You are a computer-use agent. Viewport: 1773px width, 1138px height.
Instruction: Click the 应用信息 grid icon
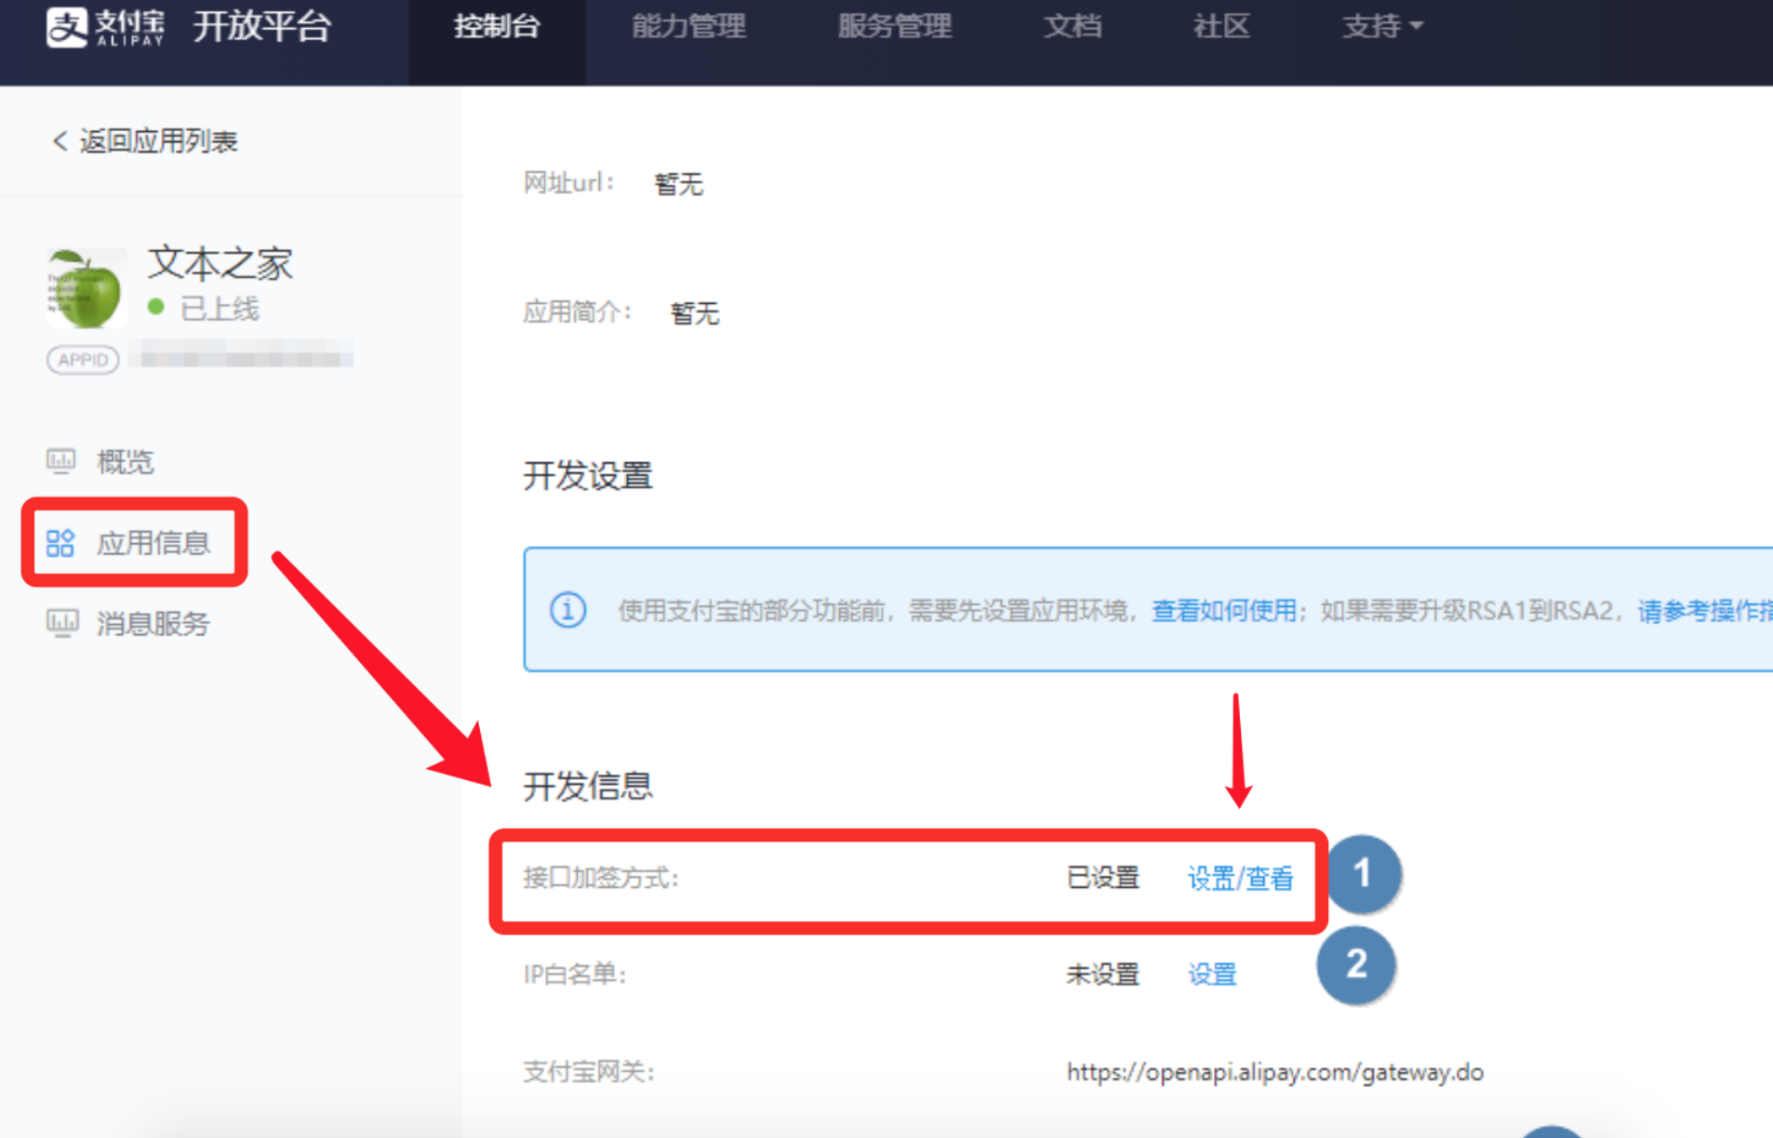click(x=60, y=543)
